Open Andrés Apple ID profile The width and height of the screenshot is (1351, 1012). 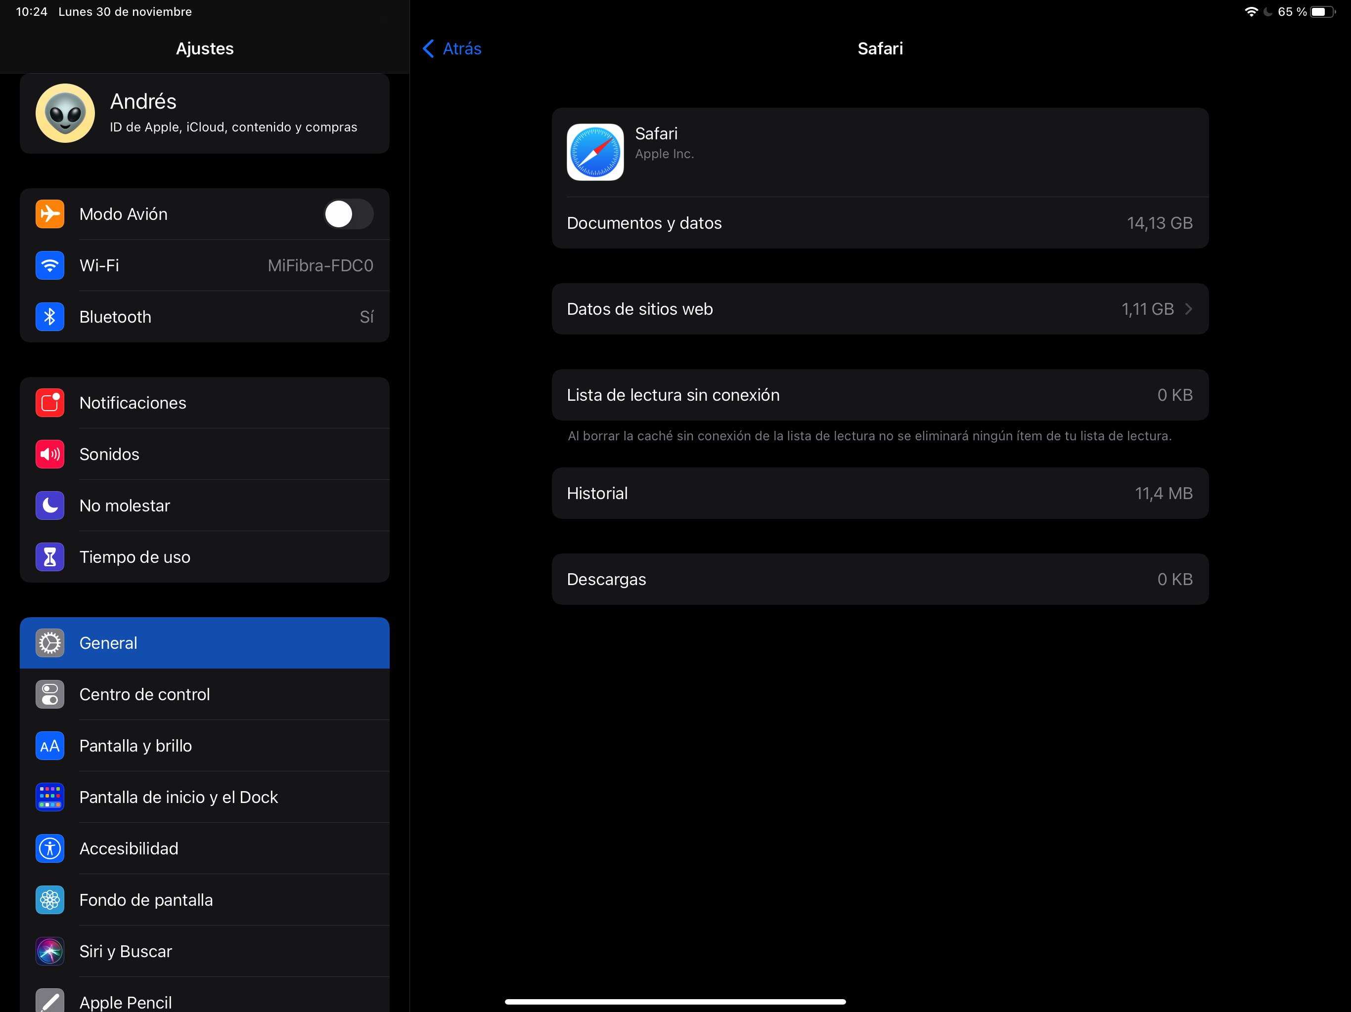[x=205, y=114]
